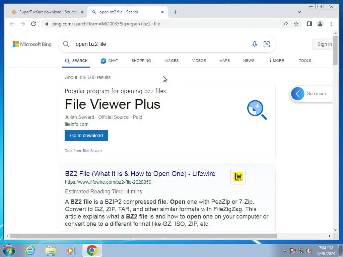Share this page using share icon

point(285,24)
